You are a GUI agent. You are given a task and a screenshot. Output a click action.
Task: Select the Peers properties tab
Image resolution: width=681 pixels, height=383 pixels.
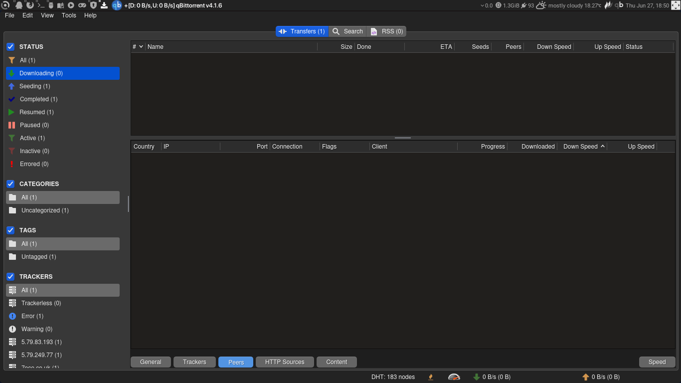(x=236, y=362)
